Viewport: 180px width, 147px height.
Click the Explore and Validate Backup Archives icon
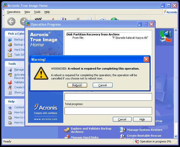[x=67, y=130]
